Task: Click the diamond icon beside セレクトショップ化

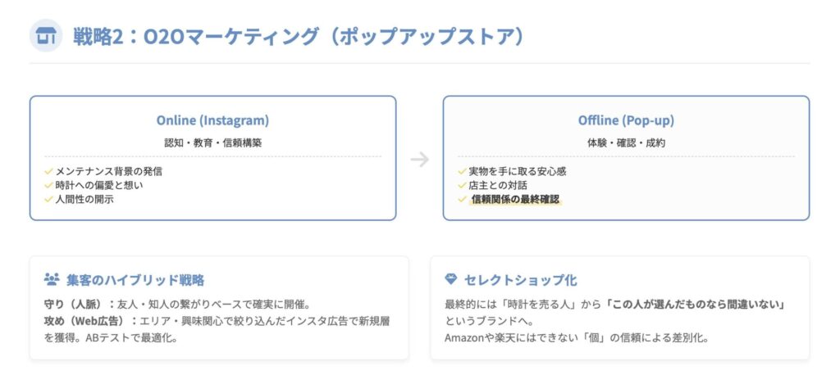Action: click(450, 280)
